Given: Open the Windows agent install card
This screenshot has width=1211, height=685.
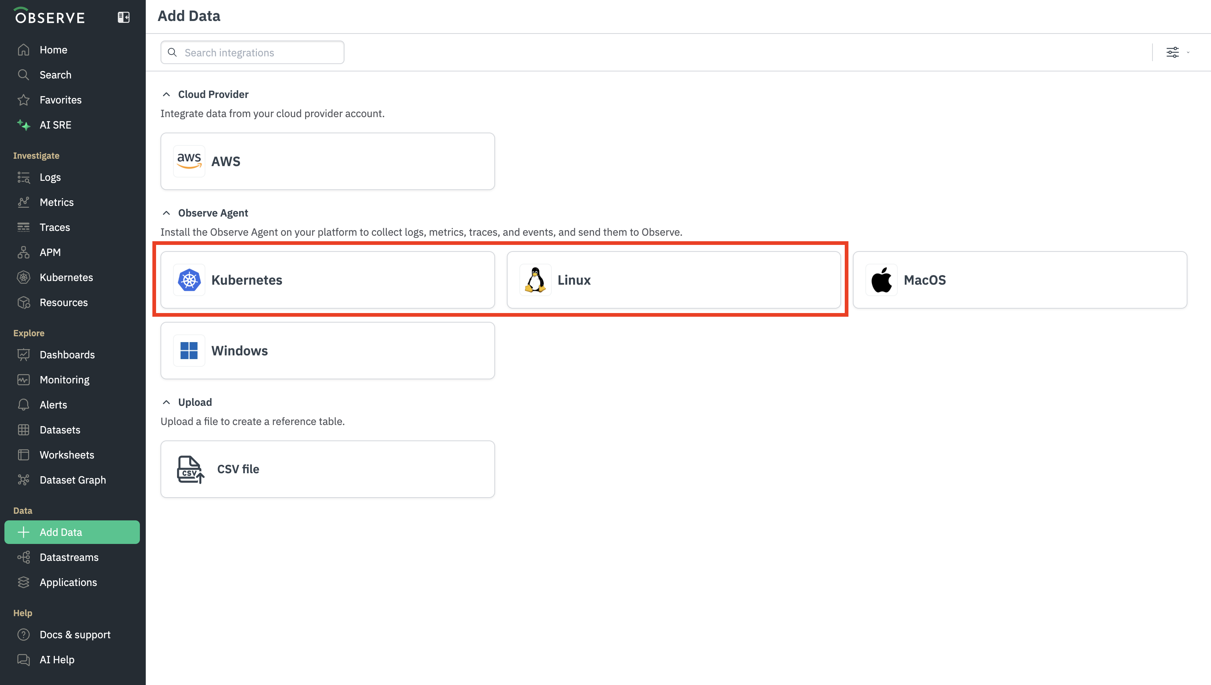Looking at the screenshot, I should [327, 351].
